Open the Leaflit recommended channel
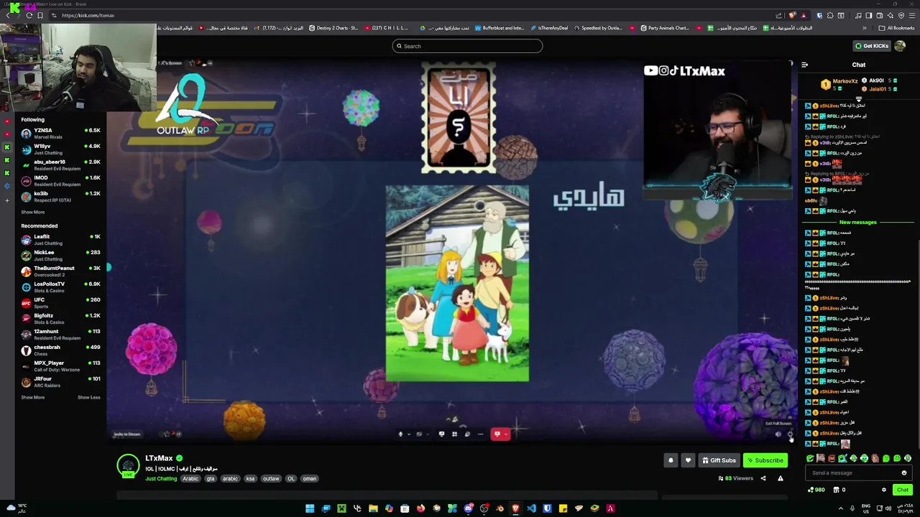Screen dimensions: 920x517 tap(61, 240)
